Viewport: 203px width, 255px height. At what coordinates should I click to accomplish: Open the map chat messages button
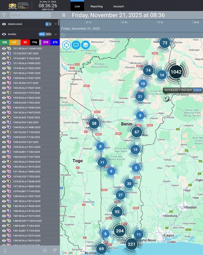pyautogui.click(x=76, y=45)
